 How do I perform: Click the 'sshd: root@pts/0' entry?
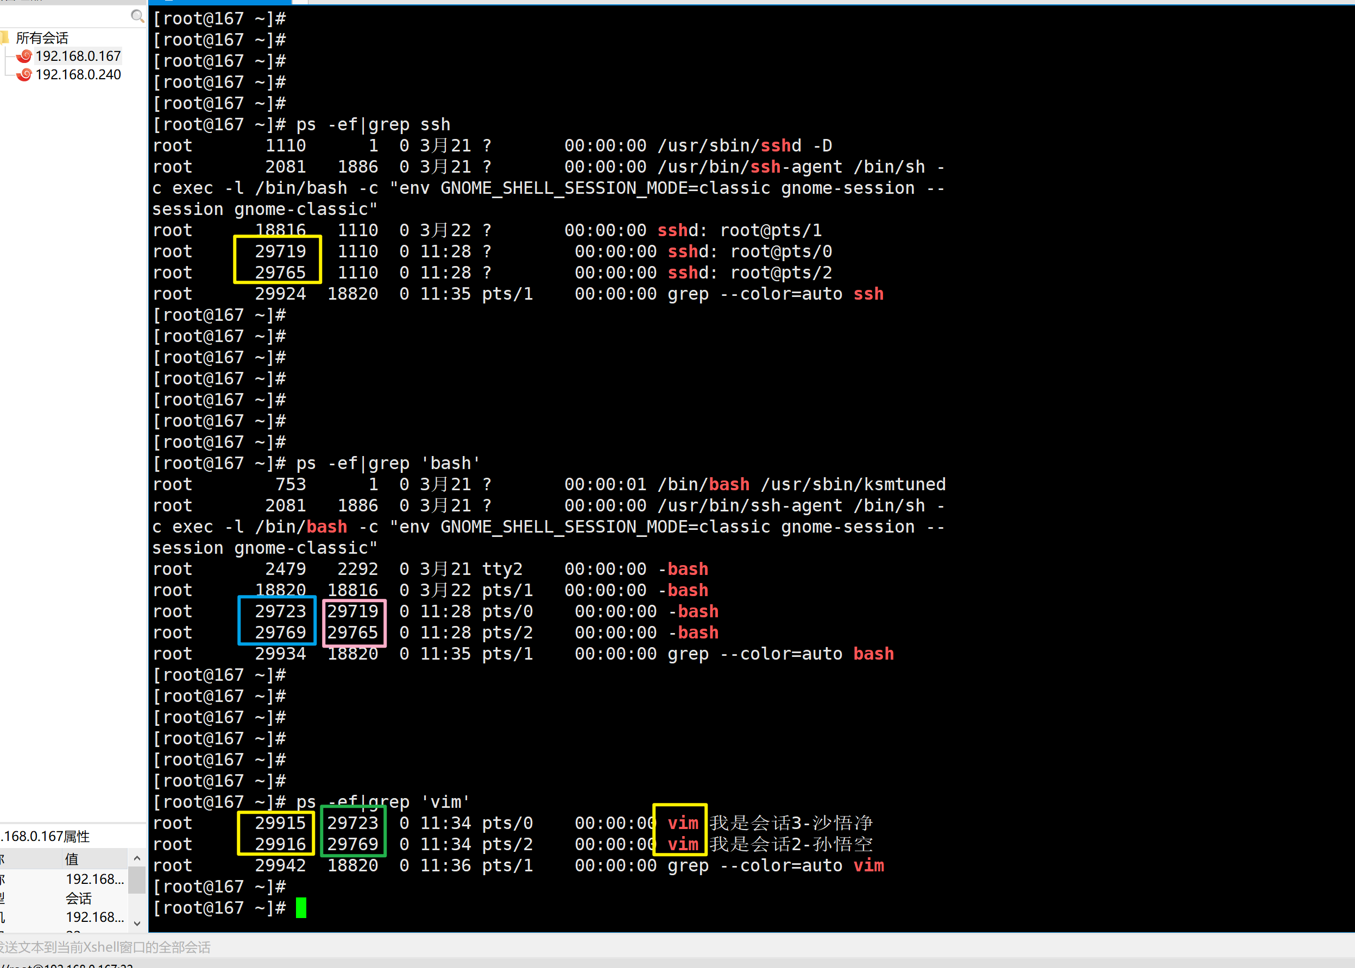tap(750, 251)
